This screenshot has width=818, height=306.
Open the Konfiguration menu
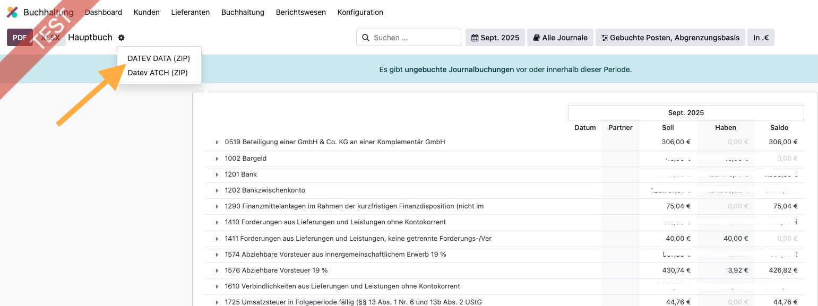(x=360, y=12)
